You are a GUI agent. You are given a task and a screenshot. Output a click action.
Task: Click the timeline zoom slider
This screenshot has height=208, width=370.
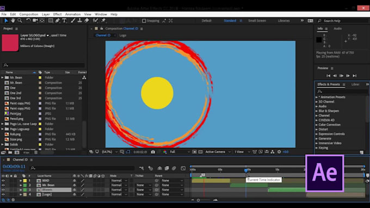pos(198,200)
